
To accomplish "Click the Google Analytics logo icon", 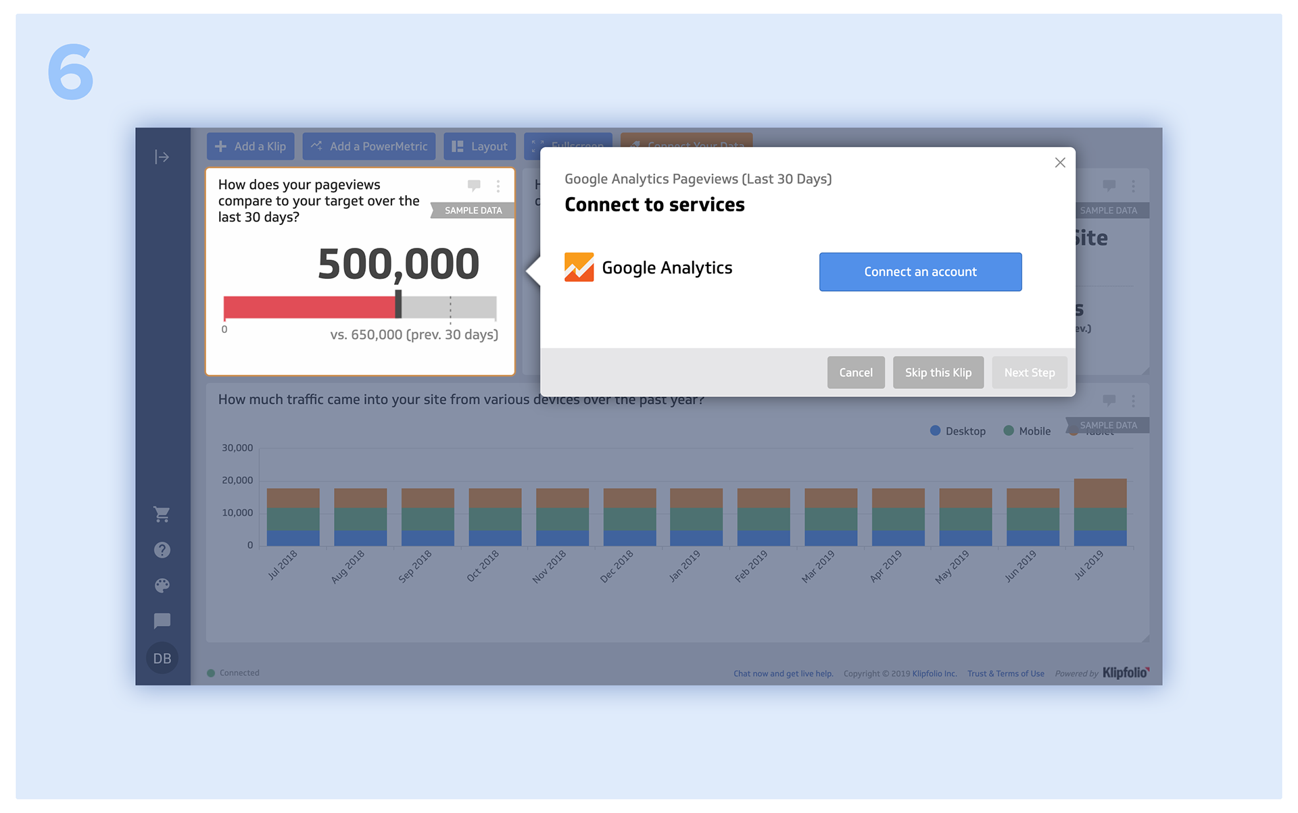I will [x=579, y=267].
